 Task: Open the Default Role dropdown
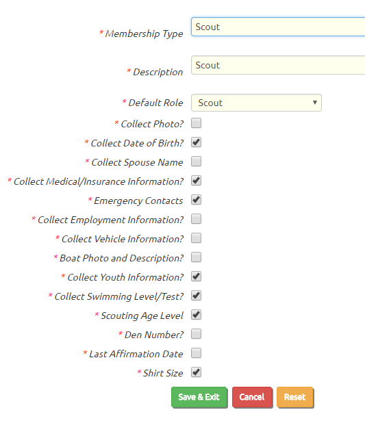tap(256, 103)
